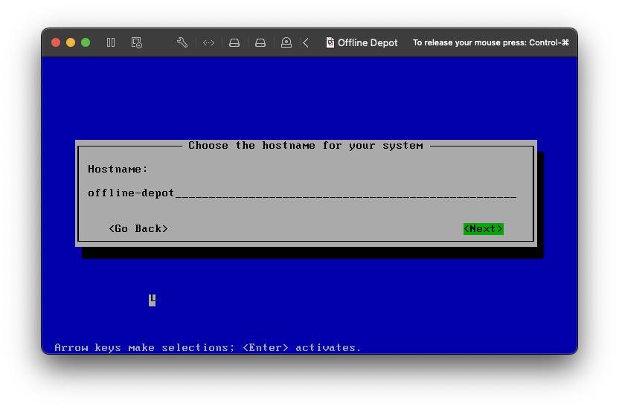This screenshot has height=409, width=619.
Task: Click the Choose the hostname dialog title
Action: click(305, 145)
